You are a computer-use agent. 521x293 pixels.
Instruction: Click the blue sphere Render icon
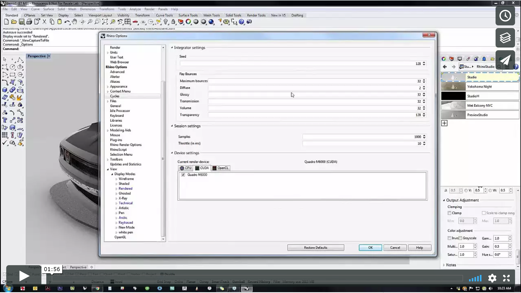click(x=211, y=22)
